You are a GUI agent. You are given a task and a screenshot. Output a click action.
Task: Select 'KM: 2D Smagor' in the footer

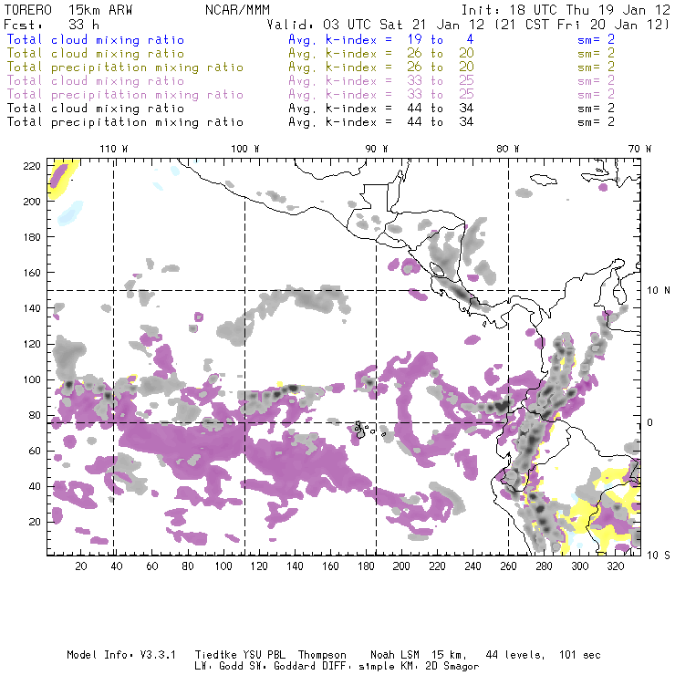(440, 667)
